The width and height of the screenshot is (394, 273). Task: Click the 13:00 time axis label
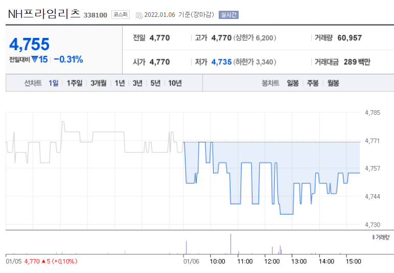pos(299,261)
